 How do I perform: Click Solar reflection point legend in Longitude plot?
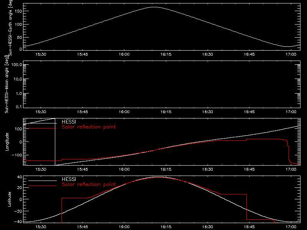pos(89,127)
